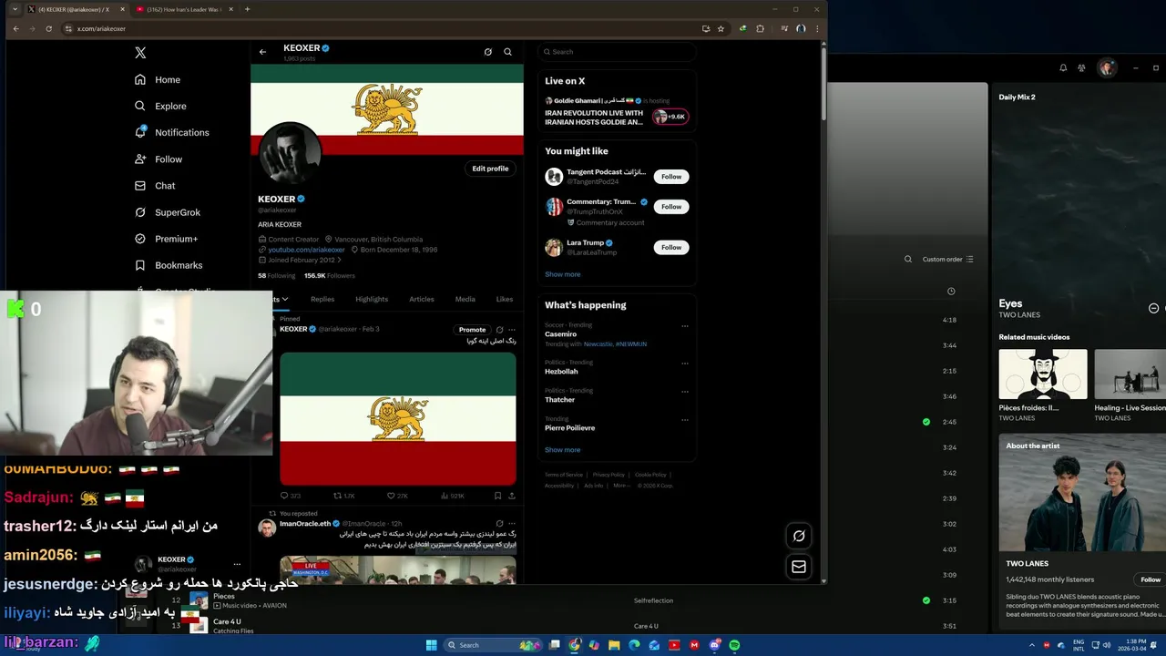1166x656 pixels.
Task: Open Pierre Poilievre trend options menu
Action: (x=685, y=419)
